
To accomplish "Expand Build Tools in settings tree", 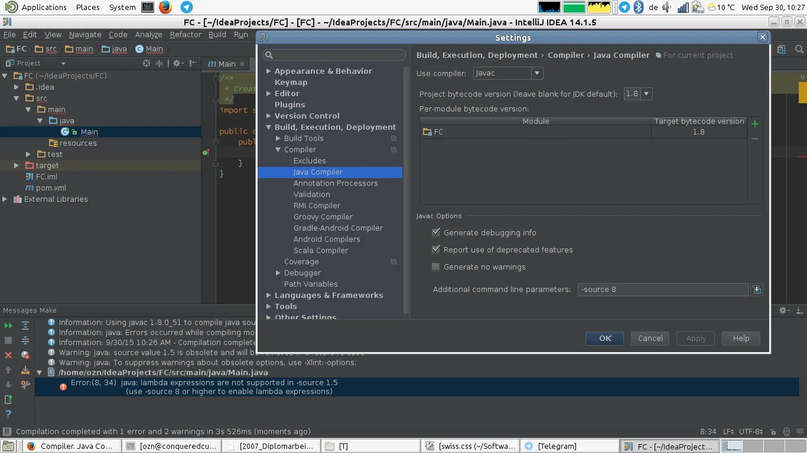I will (x=278, y=139).
